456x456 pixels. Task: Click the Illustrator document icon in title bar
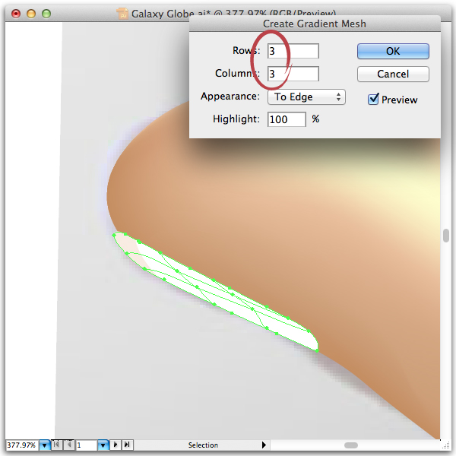click(x=122, y=14)
